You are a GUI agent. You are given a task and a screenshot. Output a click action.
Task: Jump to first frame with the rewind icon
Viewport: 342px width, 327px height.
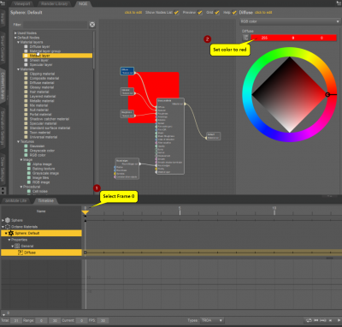click(316, 320)
